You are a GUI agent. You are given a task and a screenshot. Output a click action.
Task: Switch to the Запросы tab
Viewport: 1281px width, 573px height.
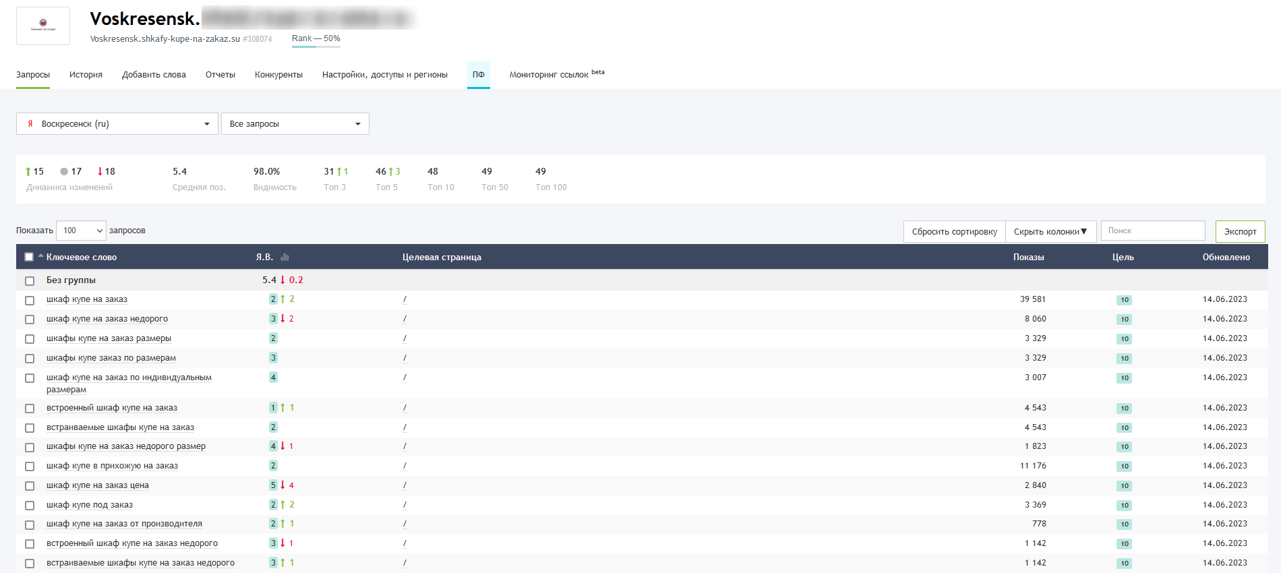coord(33,75)
